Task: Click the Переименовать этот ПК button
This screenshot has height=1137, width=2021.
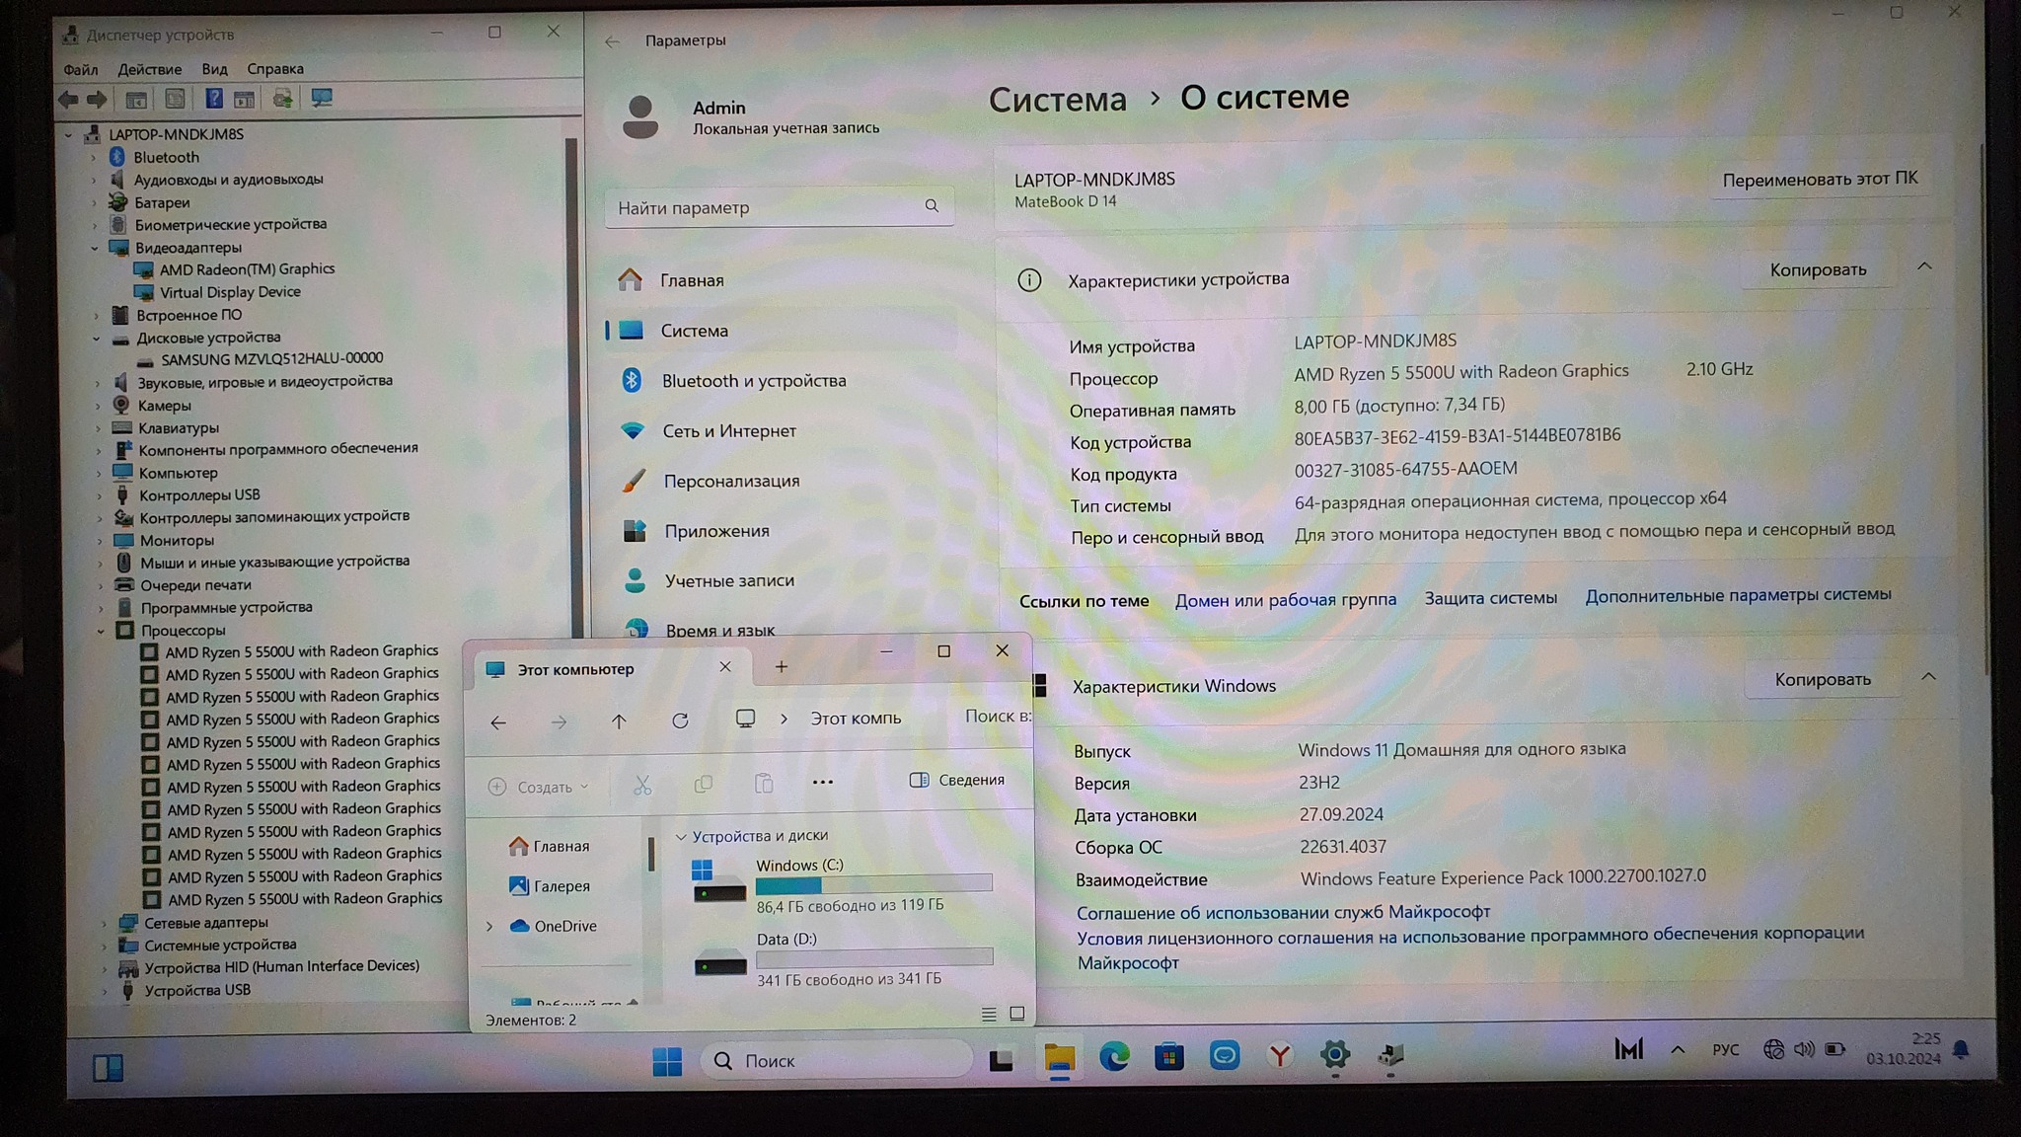Action: click(x=1819, y=180)
